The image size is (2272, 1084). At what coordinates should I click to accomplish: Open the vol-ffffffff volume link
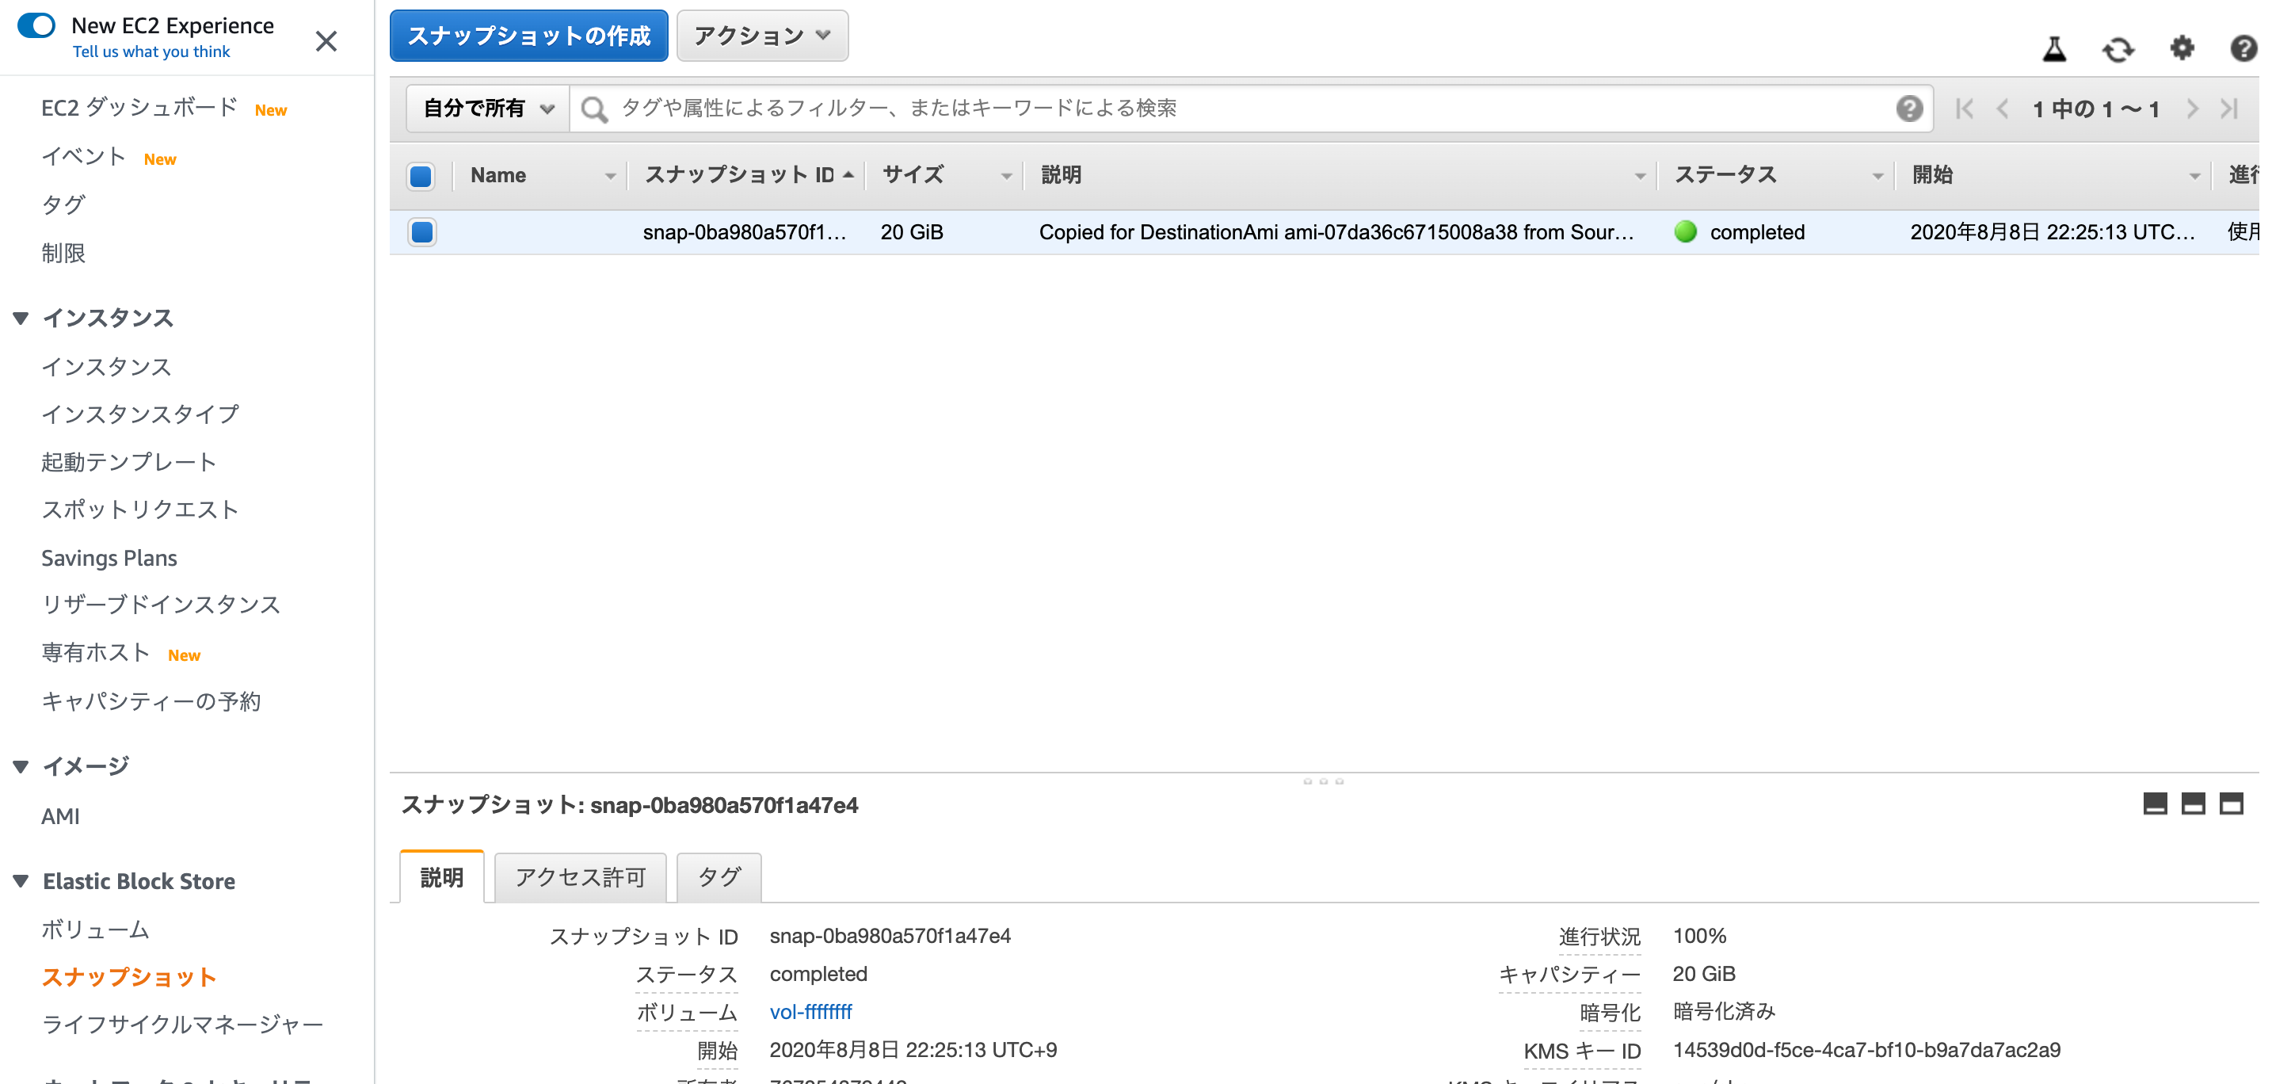click(x=810, y=1012)
